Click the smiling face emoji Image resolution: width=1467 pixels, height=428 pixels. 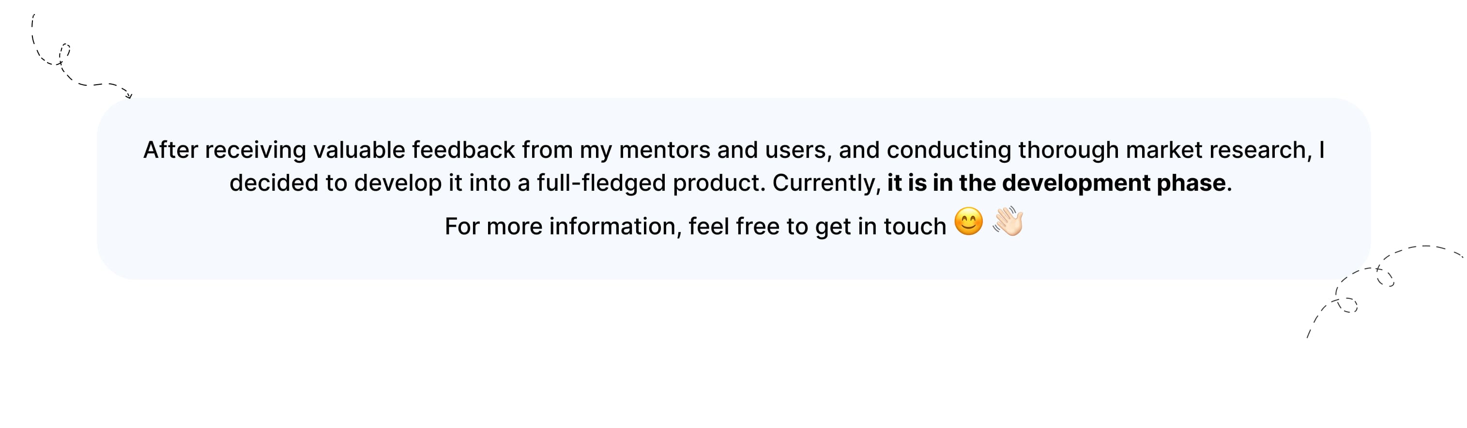[x=968, y=222]
